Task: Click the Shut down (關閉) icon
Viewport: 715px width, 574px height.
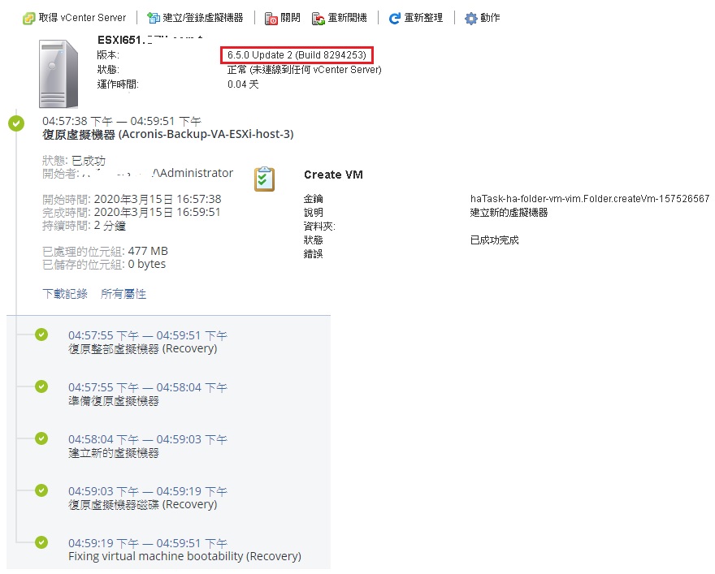Action: (271, 18)
